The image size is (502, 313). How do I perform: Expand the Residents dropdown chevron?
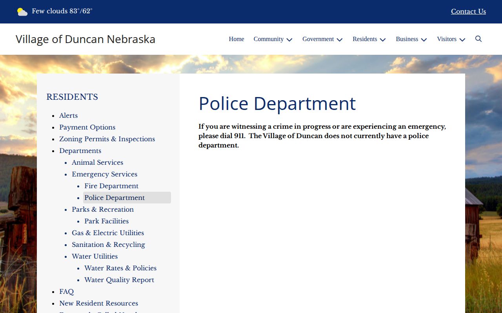point(383,40)
